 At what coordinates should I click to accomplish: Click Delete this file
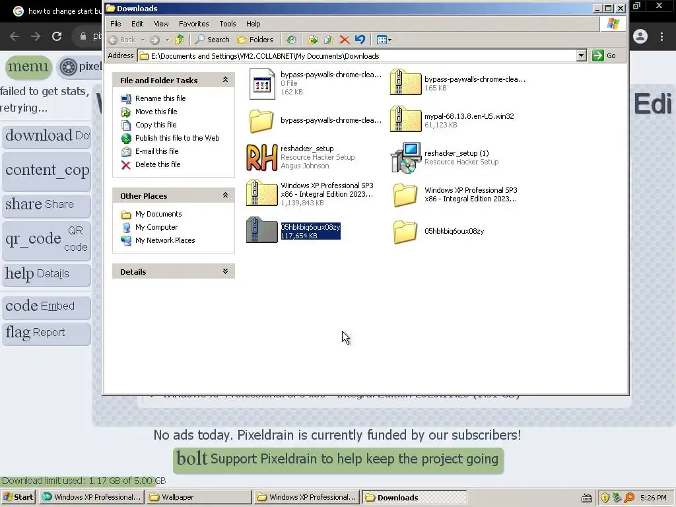[x=158, y=164]
